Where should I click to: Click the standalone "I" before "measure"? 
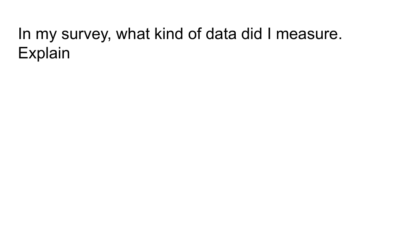(269, 34)
